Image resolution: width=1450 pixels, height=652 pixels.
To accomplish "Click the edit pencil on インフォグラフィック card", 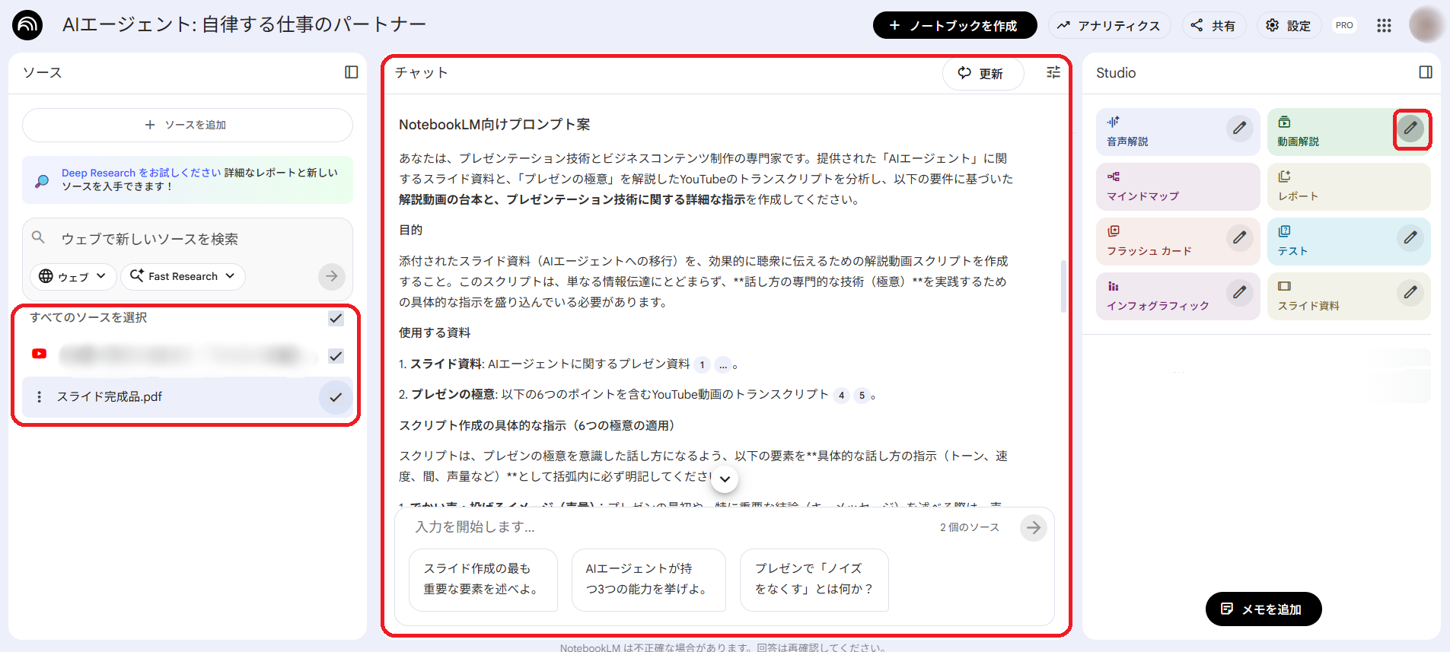I will [1239, 292].
